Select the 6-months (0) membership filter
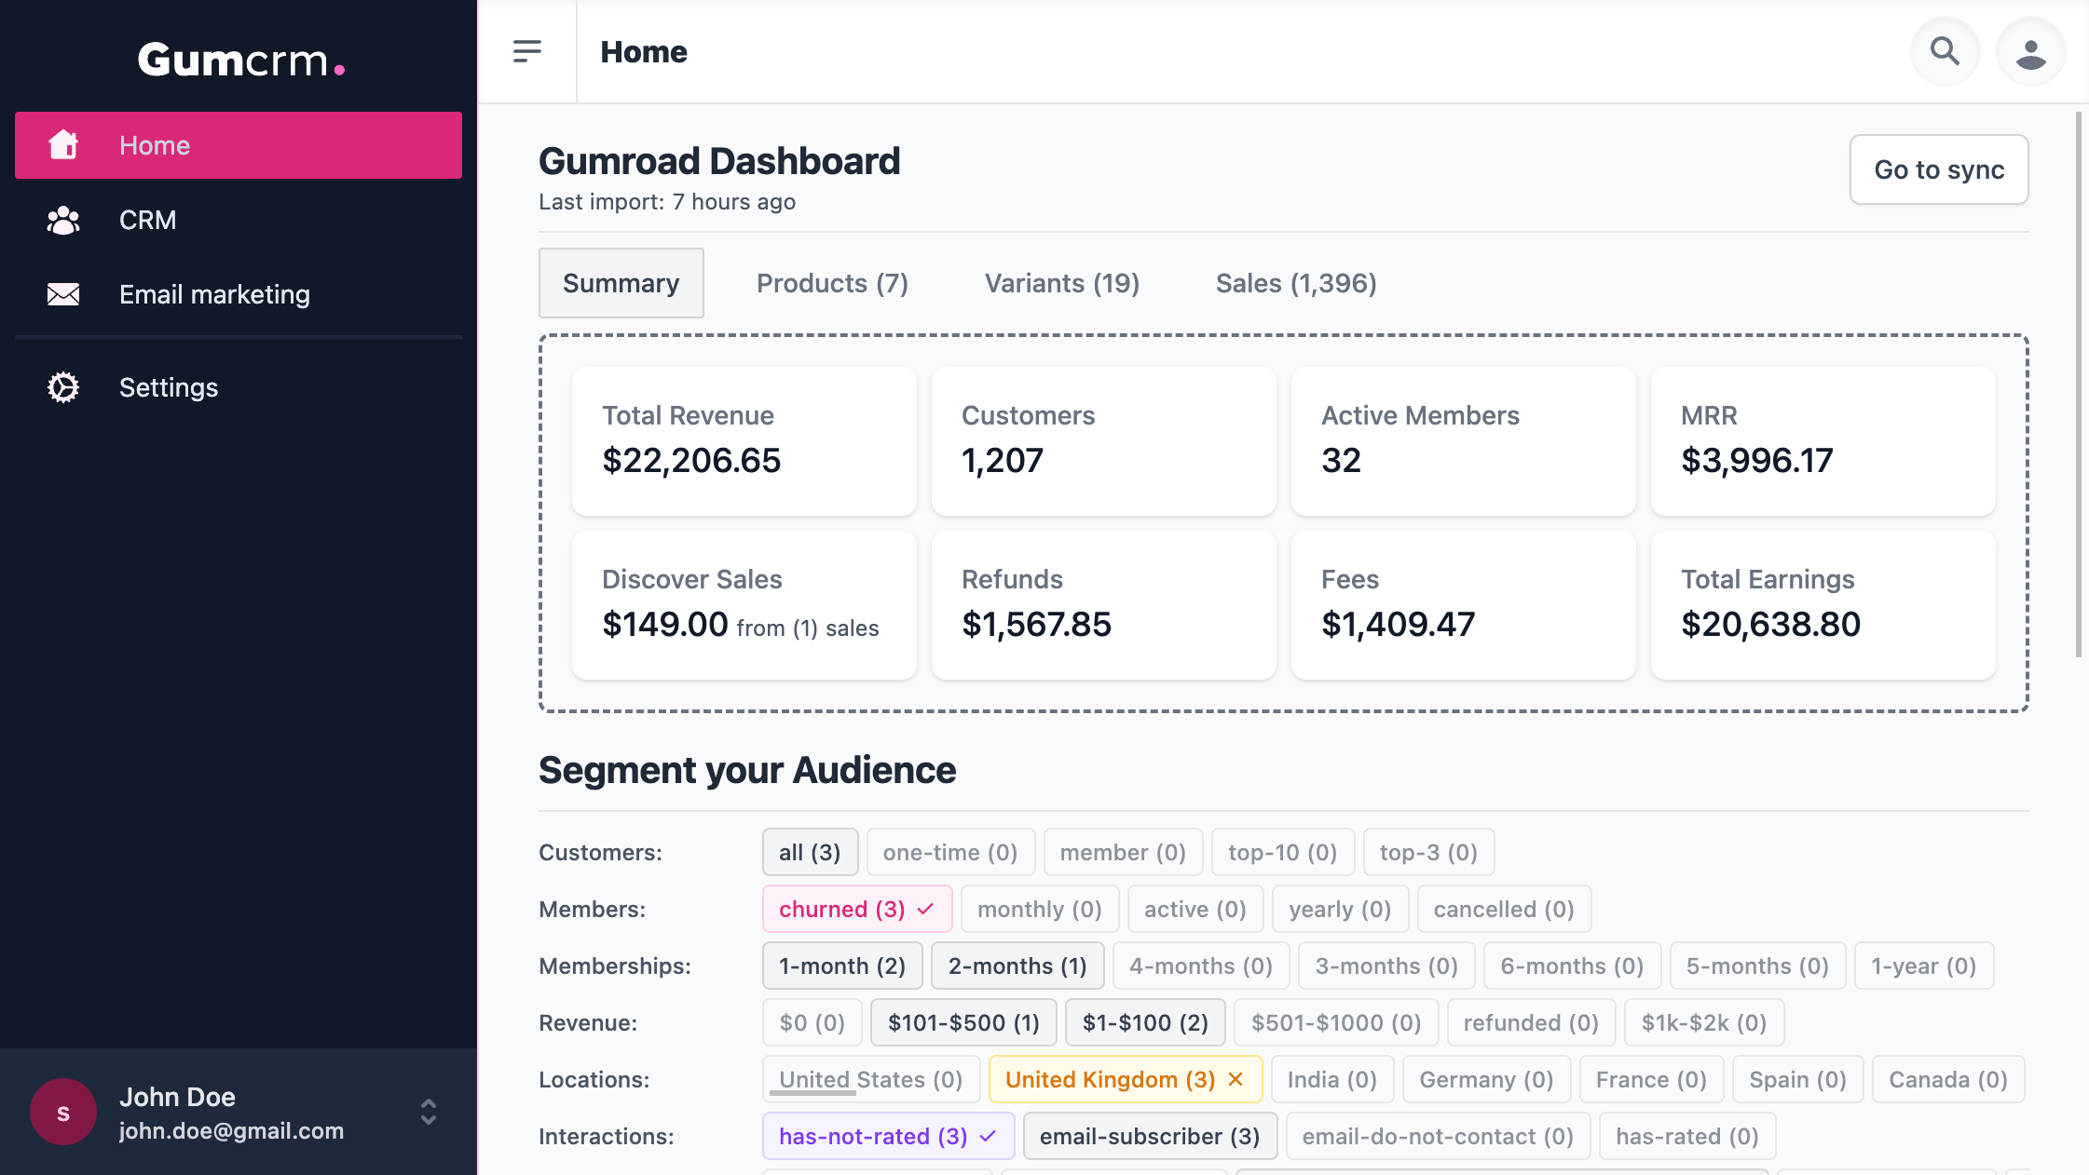 [1572, 966]
